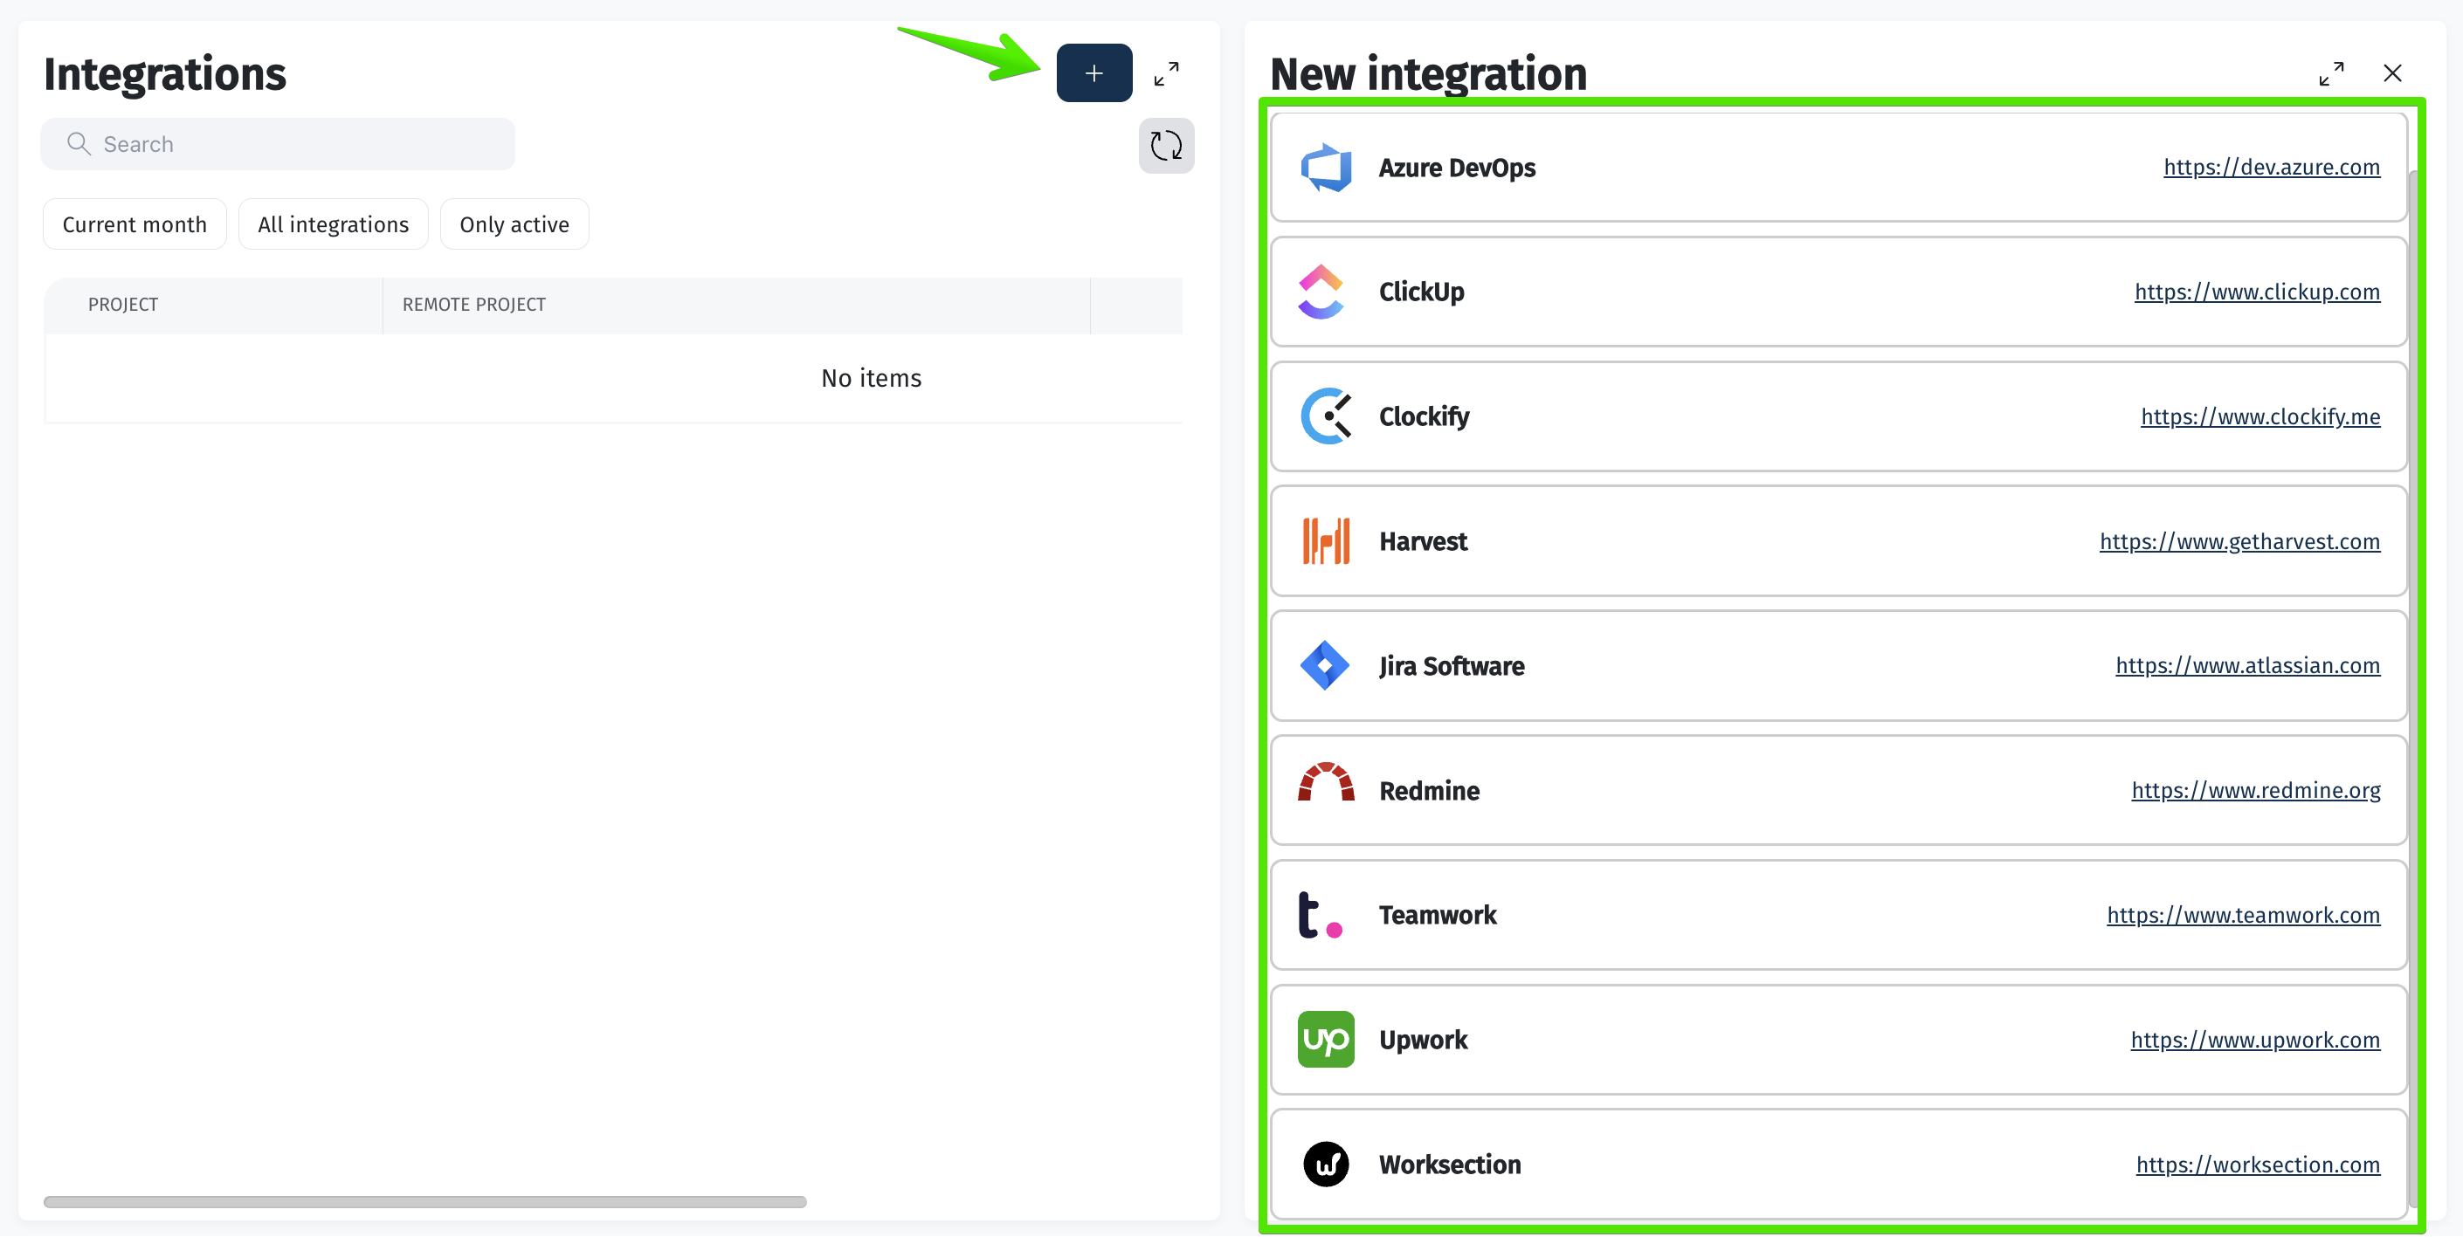This screenshot has width=2463, height=1237.
Task: Click the No items message
Action: [871, 379]
